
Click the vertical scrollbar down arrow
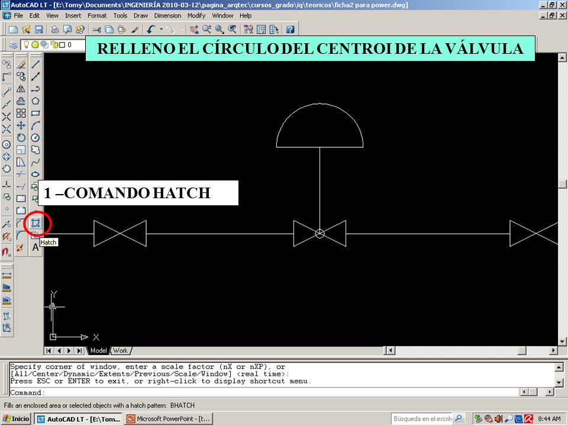pyautogui.click(x=562, y=341)
